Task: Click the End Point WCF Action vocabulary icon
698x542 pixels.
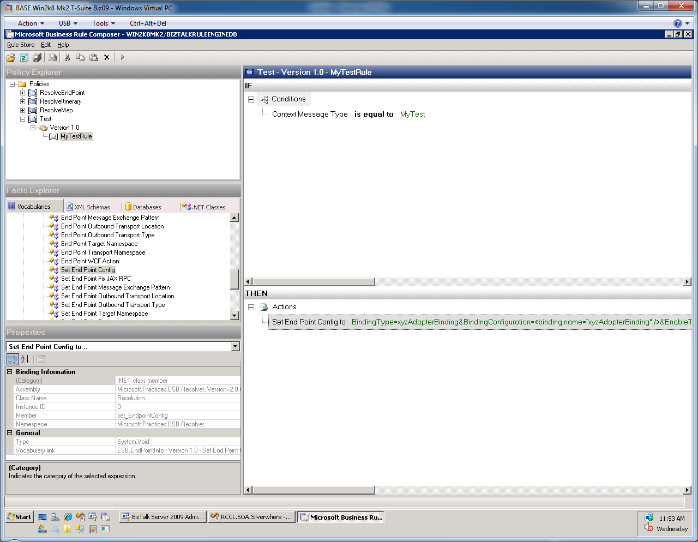Action: [x=54, y=261]
